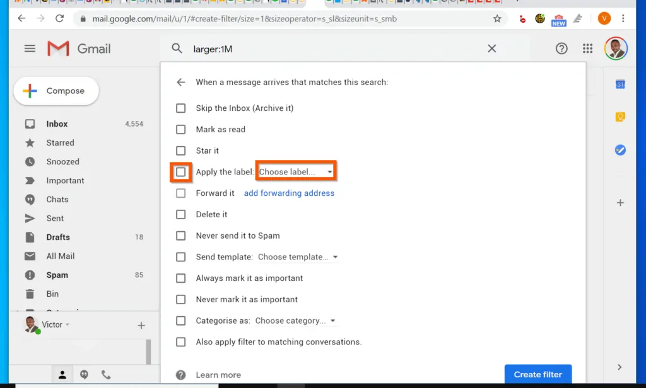Clear the search query with the X
Viewport: 646px width, 388px height.
(491, 48)
